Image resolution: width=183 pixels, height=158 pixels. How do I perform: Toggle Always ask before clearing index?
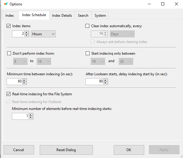point(93,42)
